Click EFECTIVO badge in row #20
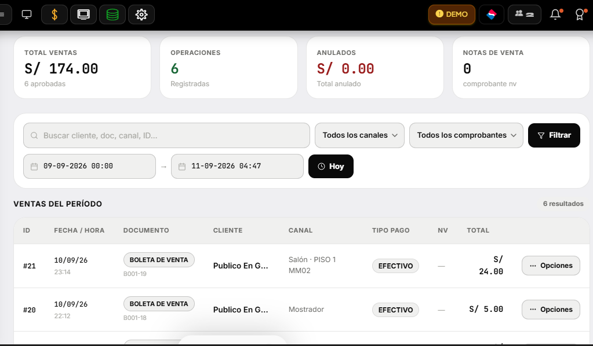This screenshot has width=593, height=346. (x=395, y=310)
